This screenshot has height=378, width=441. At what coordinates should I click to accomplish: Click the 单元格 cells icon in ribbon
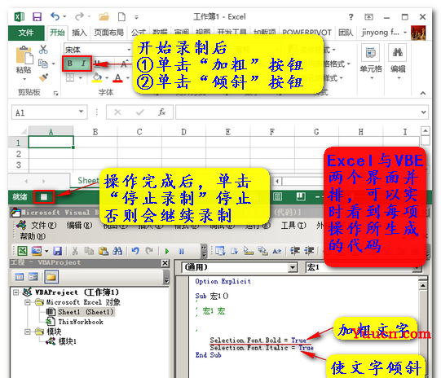point(371,52)
